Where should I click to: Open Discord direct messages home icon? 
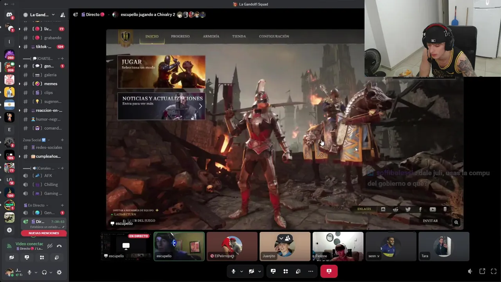pos(9,15)
